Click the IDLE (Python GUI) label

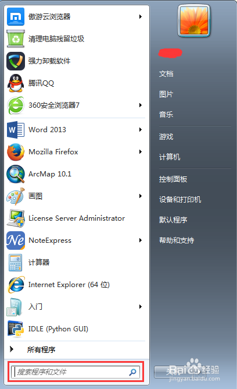(58, 329)
